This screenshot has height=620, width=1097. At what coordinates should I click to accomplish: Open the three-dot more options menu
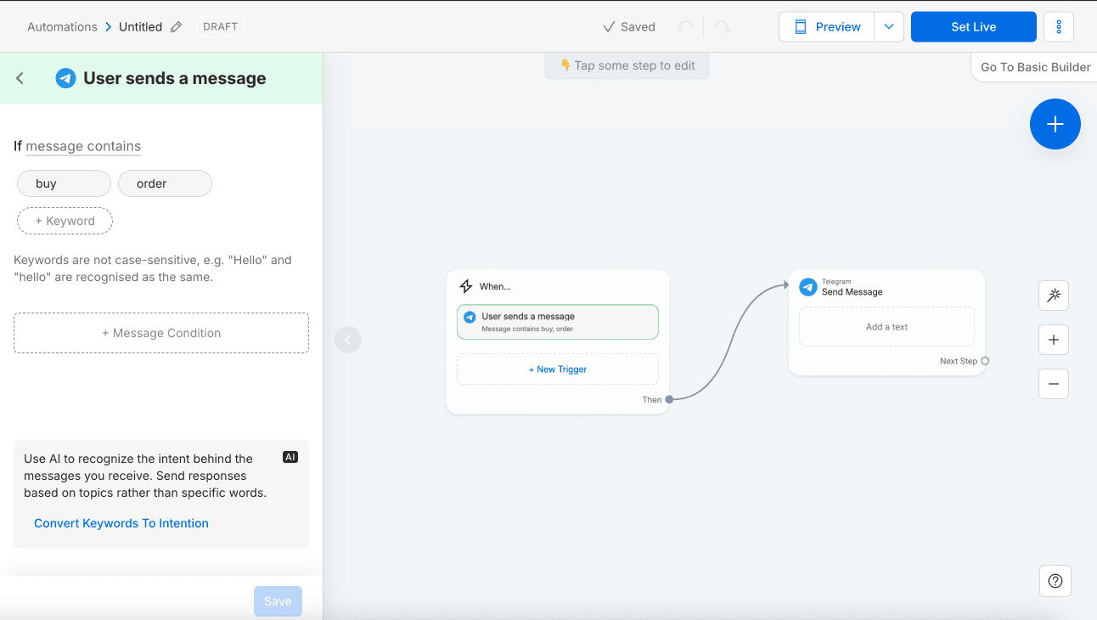pos(1059,26)
